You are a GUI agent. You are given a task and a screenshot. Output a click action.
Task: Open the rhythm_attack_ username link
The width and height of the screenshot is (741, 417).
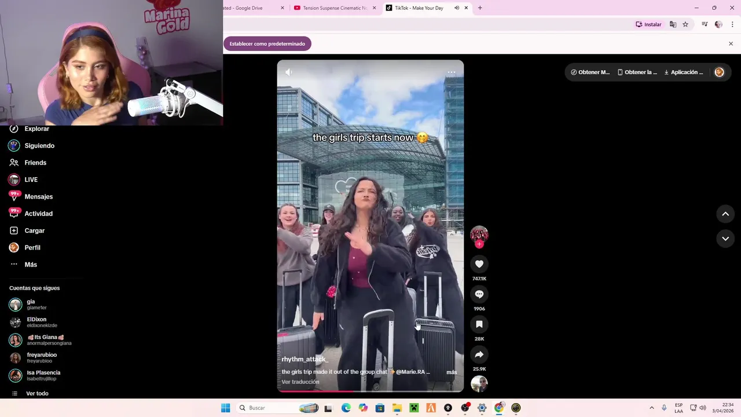coord(305,359)
